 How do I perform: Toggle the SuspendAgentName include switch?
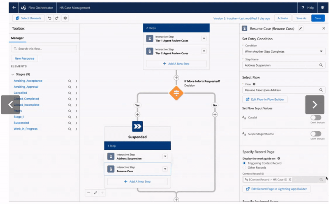316,134
